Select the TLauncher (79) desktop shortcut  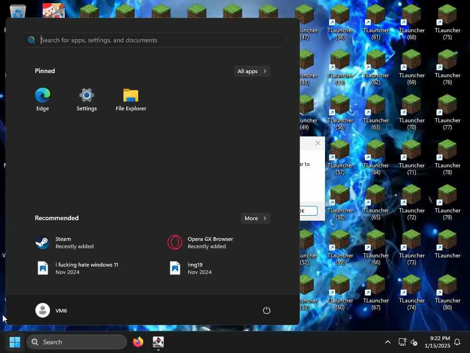click(447, 202)
